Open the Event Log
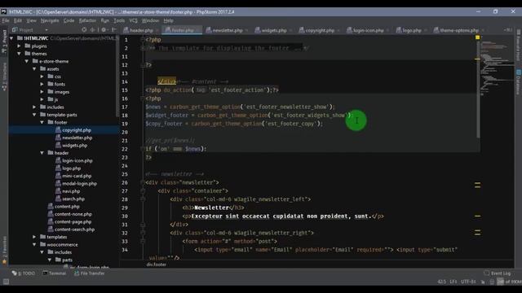The height and width of the screenshot is (293, 522). click(x=498, y=273)
